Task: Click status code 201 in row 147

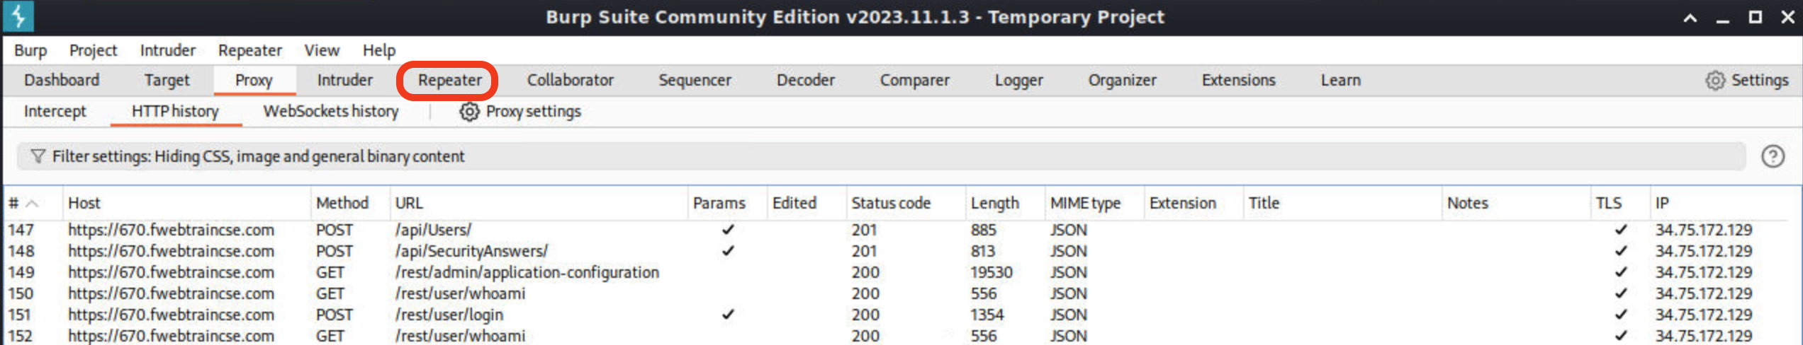Action: 864,230
